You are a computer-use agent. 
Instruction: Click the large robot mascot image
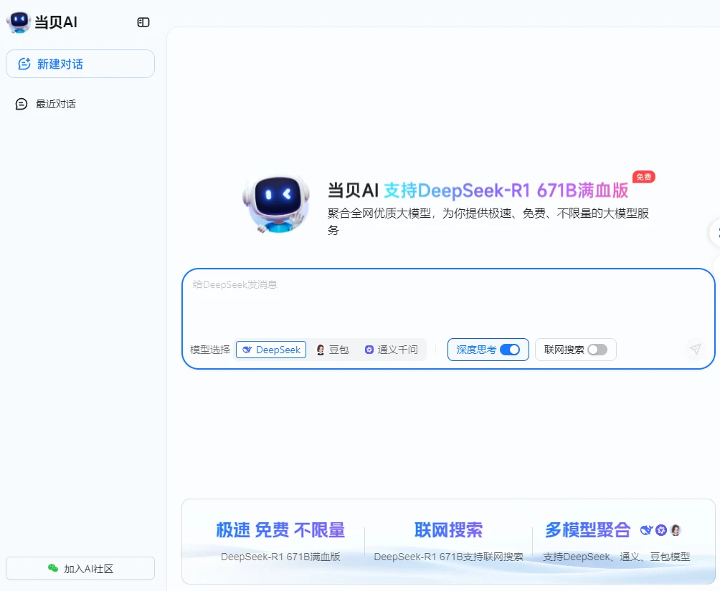pos(276,202)
